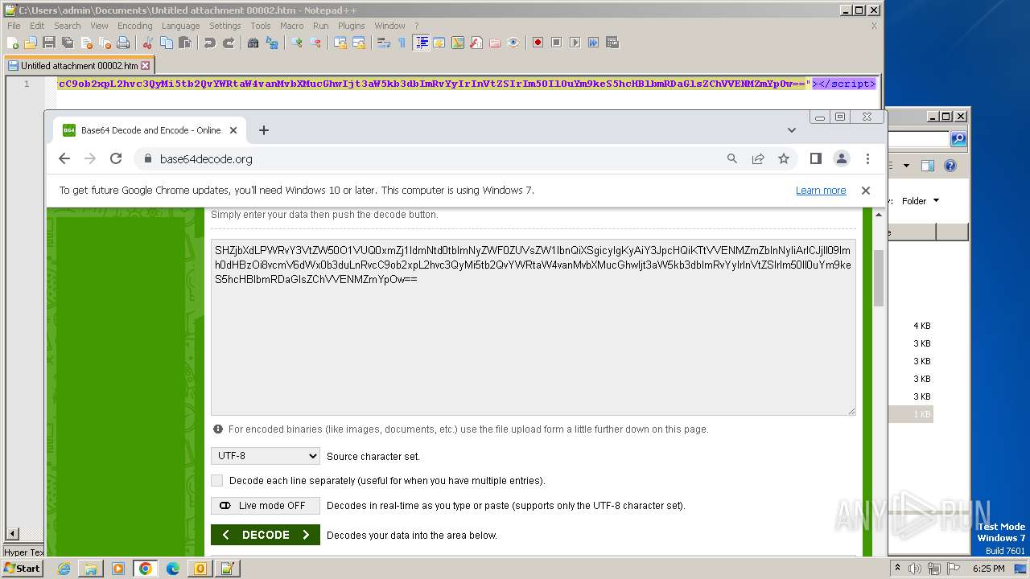
Task: Click green DECODE button
Action: (266, 535)
